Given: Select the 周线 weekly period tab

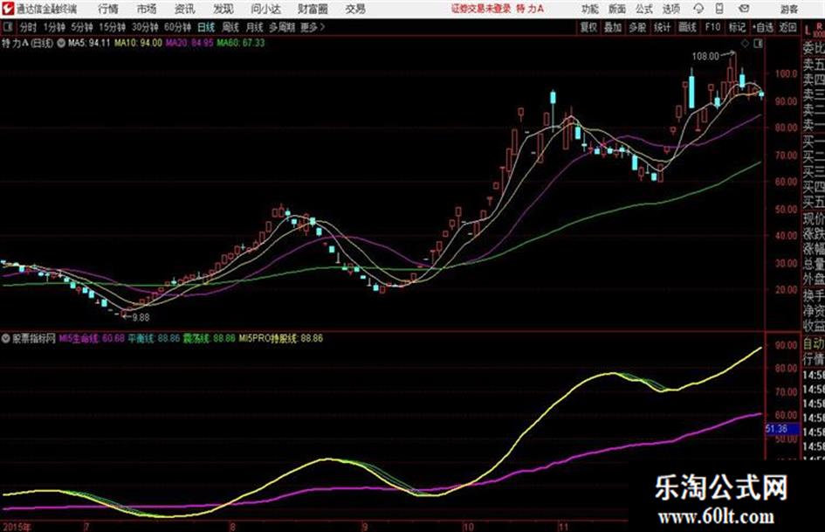Looking at the screenshot, I should click(230, 27).
